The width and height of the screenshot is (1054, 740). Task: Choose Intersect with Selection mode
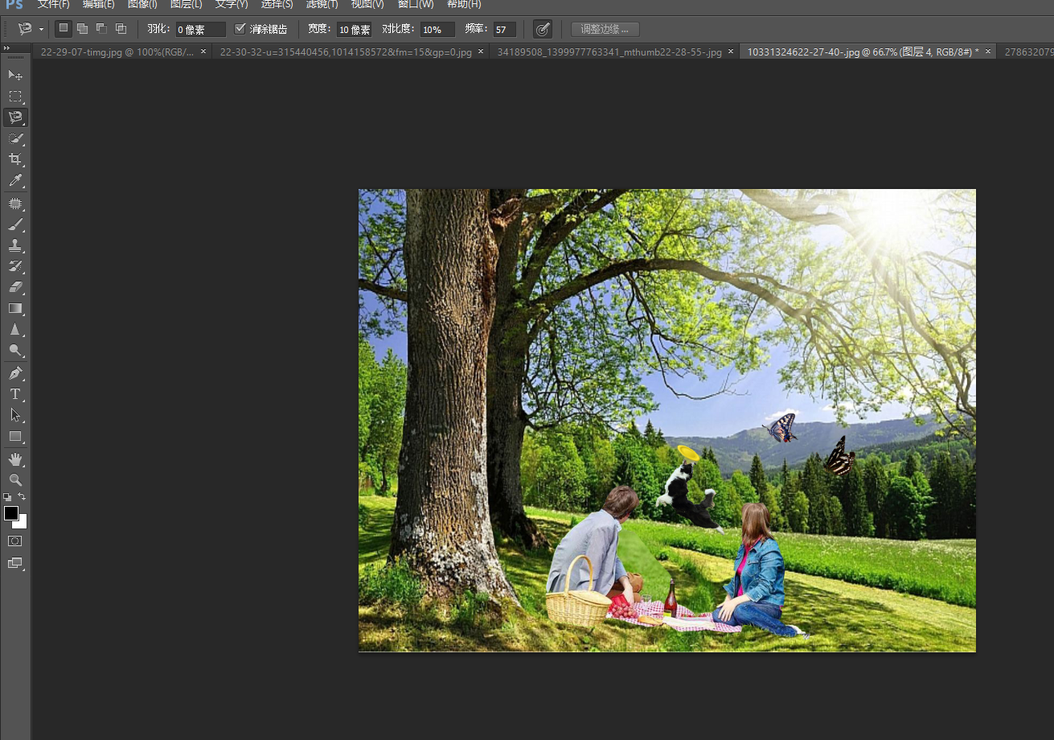pos(121,29)
